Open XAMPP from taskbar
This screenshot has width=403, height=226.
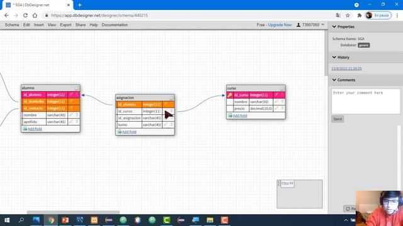(x=94, y=220)
